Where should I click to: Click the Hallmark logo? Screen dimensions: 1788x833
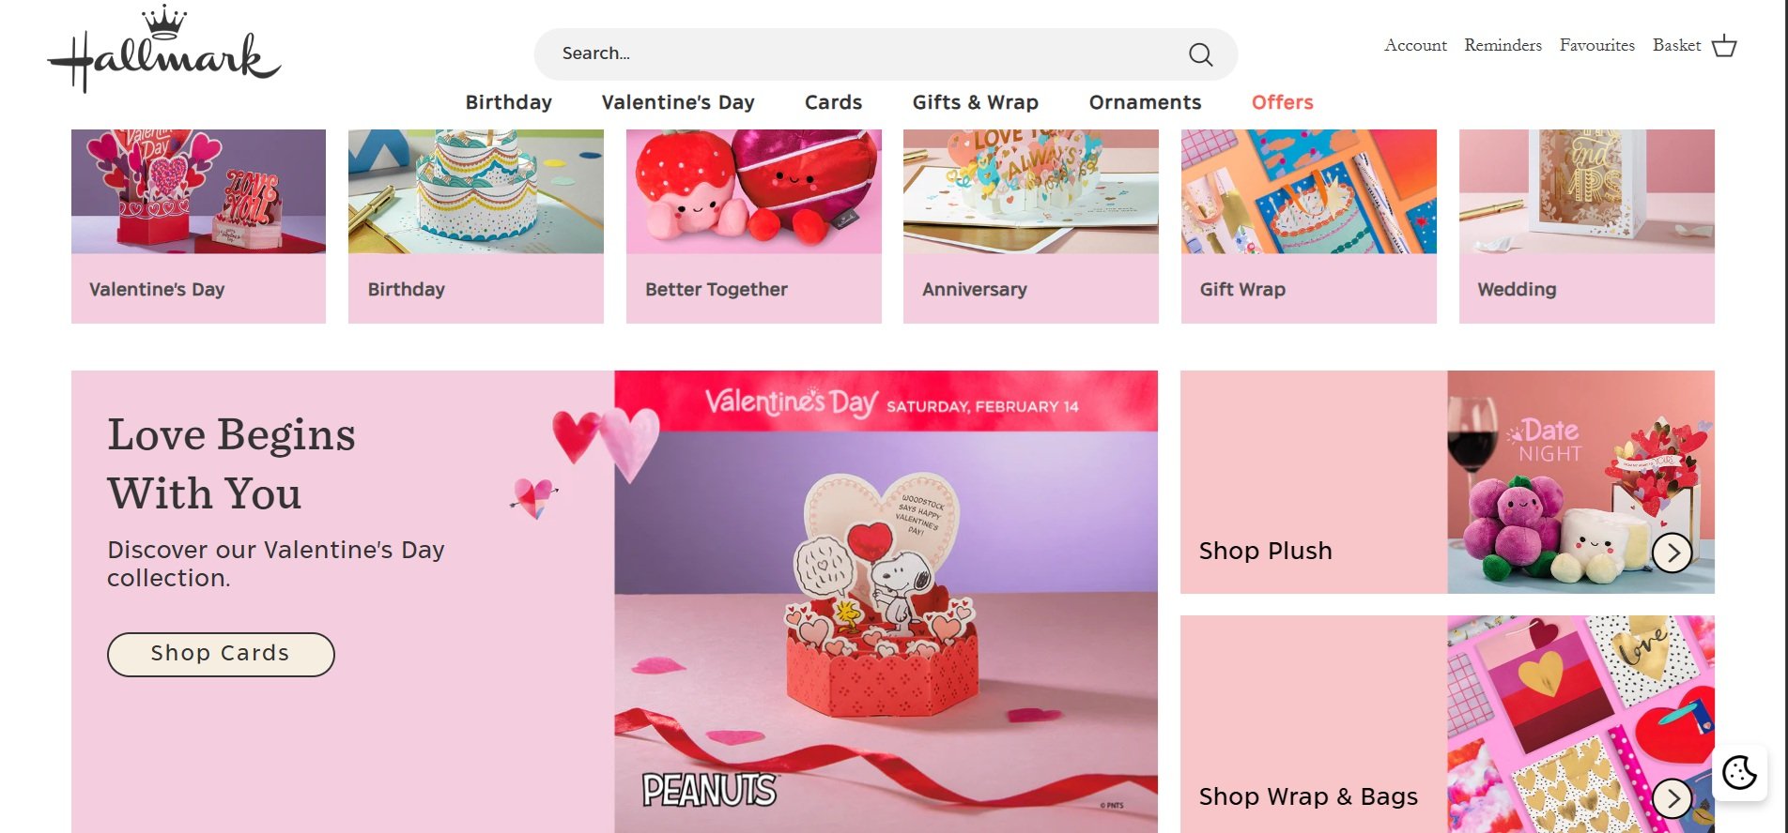click(164, 51)
